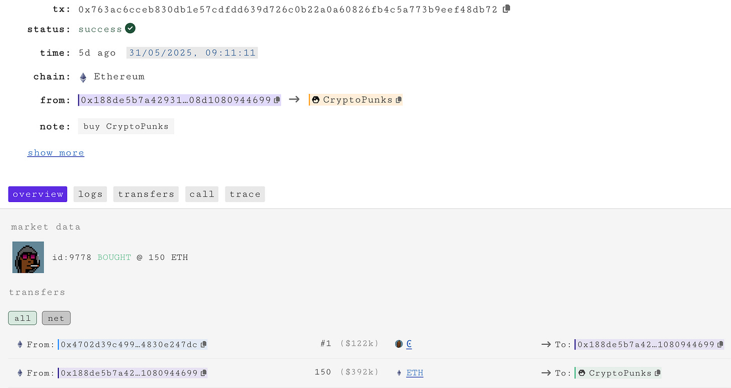Open From address 0x188de5b7a42 in 150 ETH row
Image resolution: width=731 pixels, height=388 pixels.
pos(129,373)
